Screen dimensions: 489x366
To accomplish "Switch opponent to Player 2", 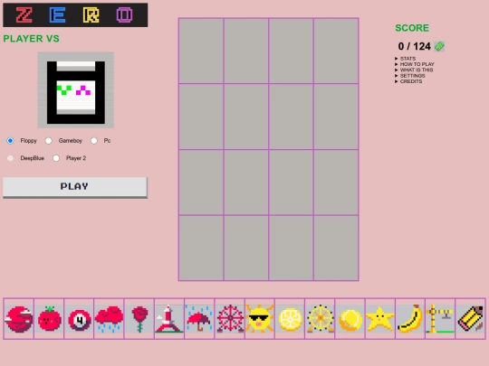I will click(56, 158).
